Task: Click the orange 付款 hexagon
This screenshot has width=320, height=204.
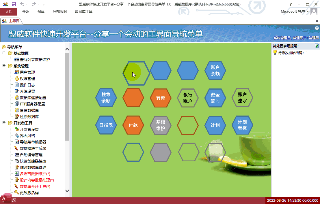Action: pos(133,125)
